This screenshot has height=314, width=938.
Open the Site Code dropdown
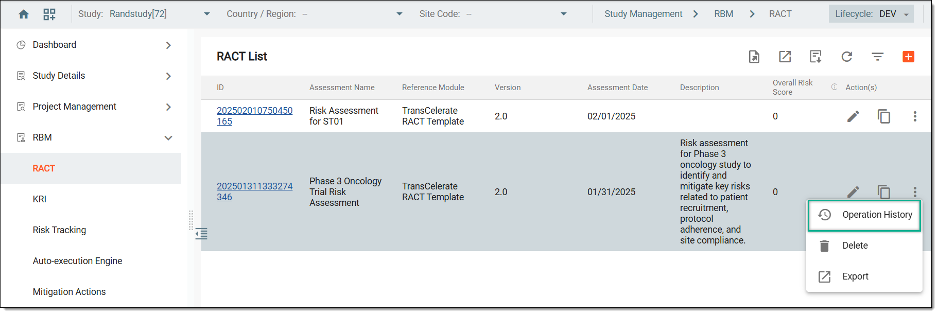(564, 14)
